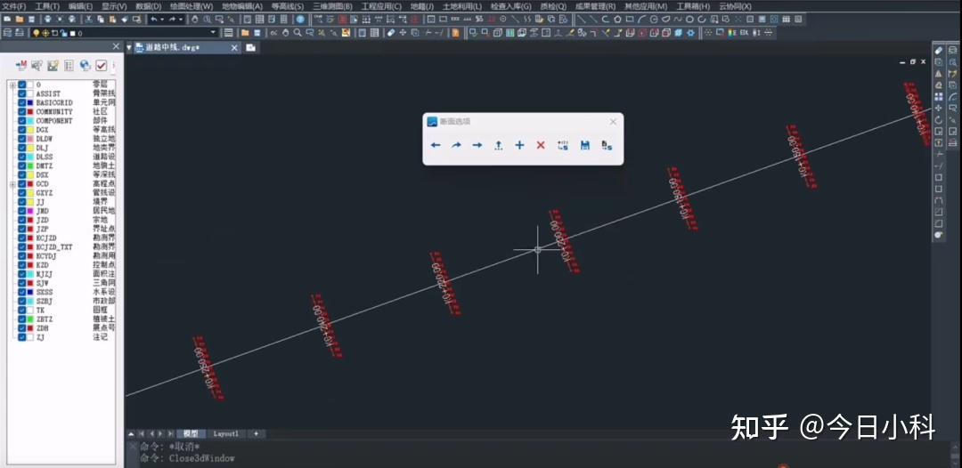Select the rectangle drawing tool in the top toolbar
Screen dimensions: 962x468
630,20
